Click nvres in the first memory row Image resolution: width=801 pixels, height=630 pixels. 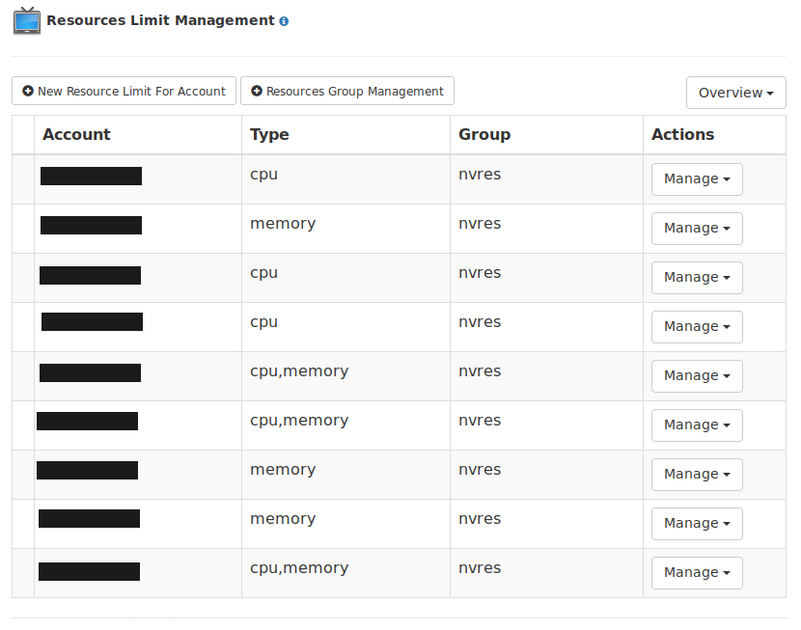[480, 224]
